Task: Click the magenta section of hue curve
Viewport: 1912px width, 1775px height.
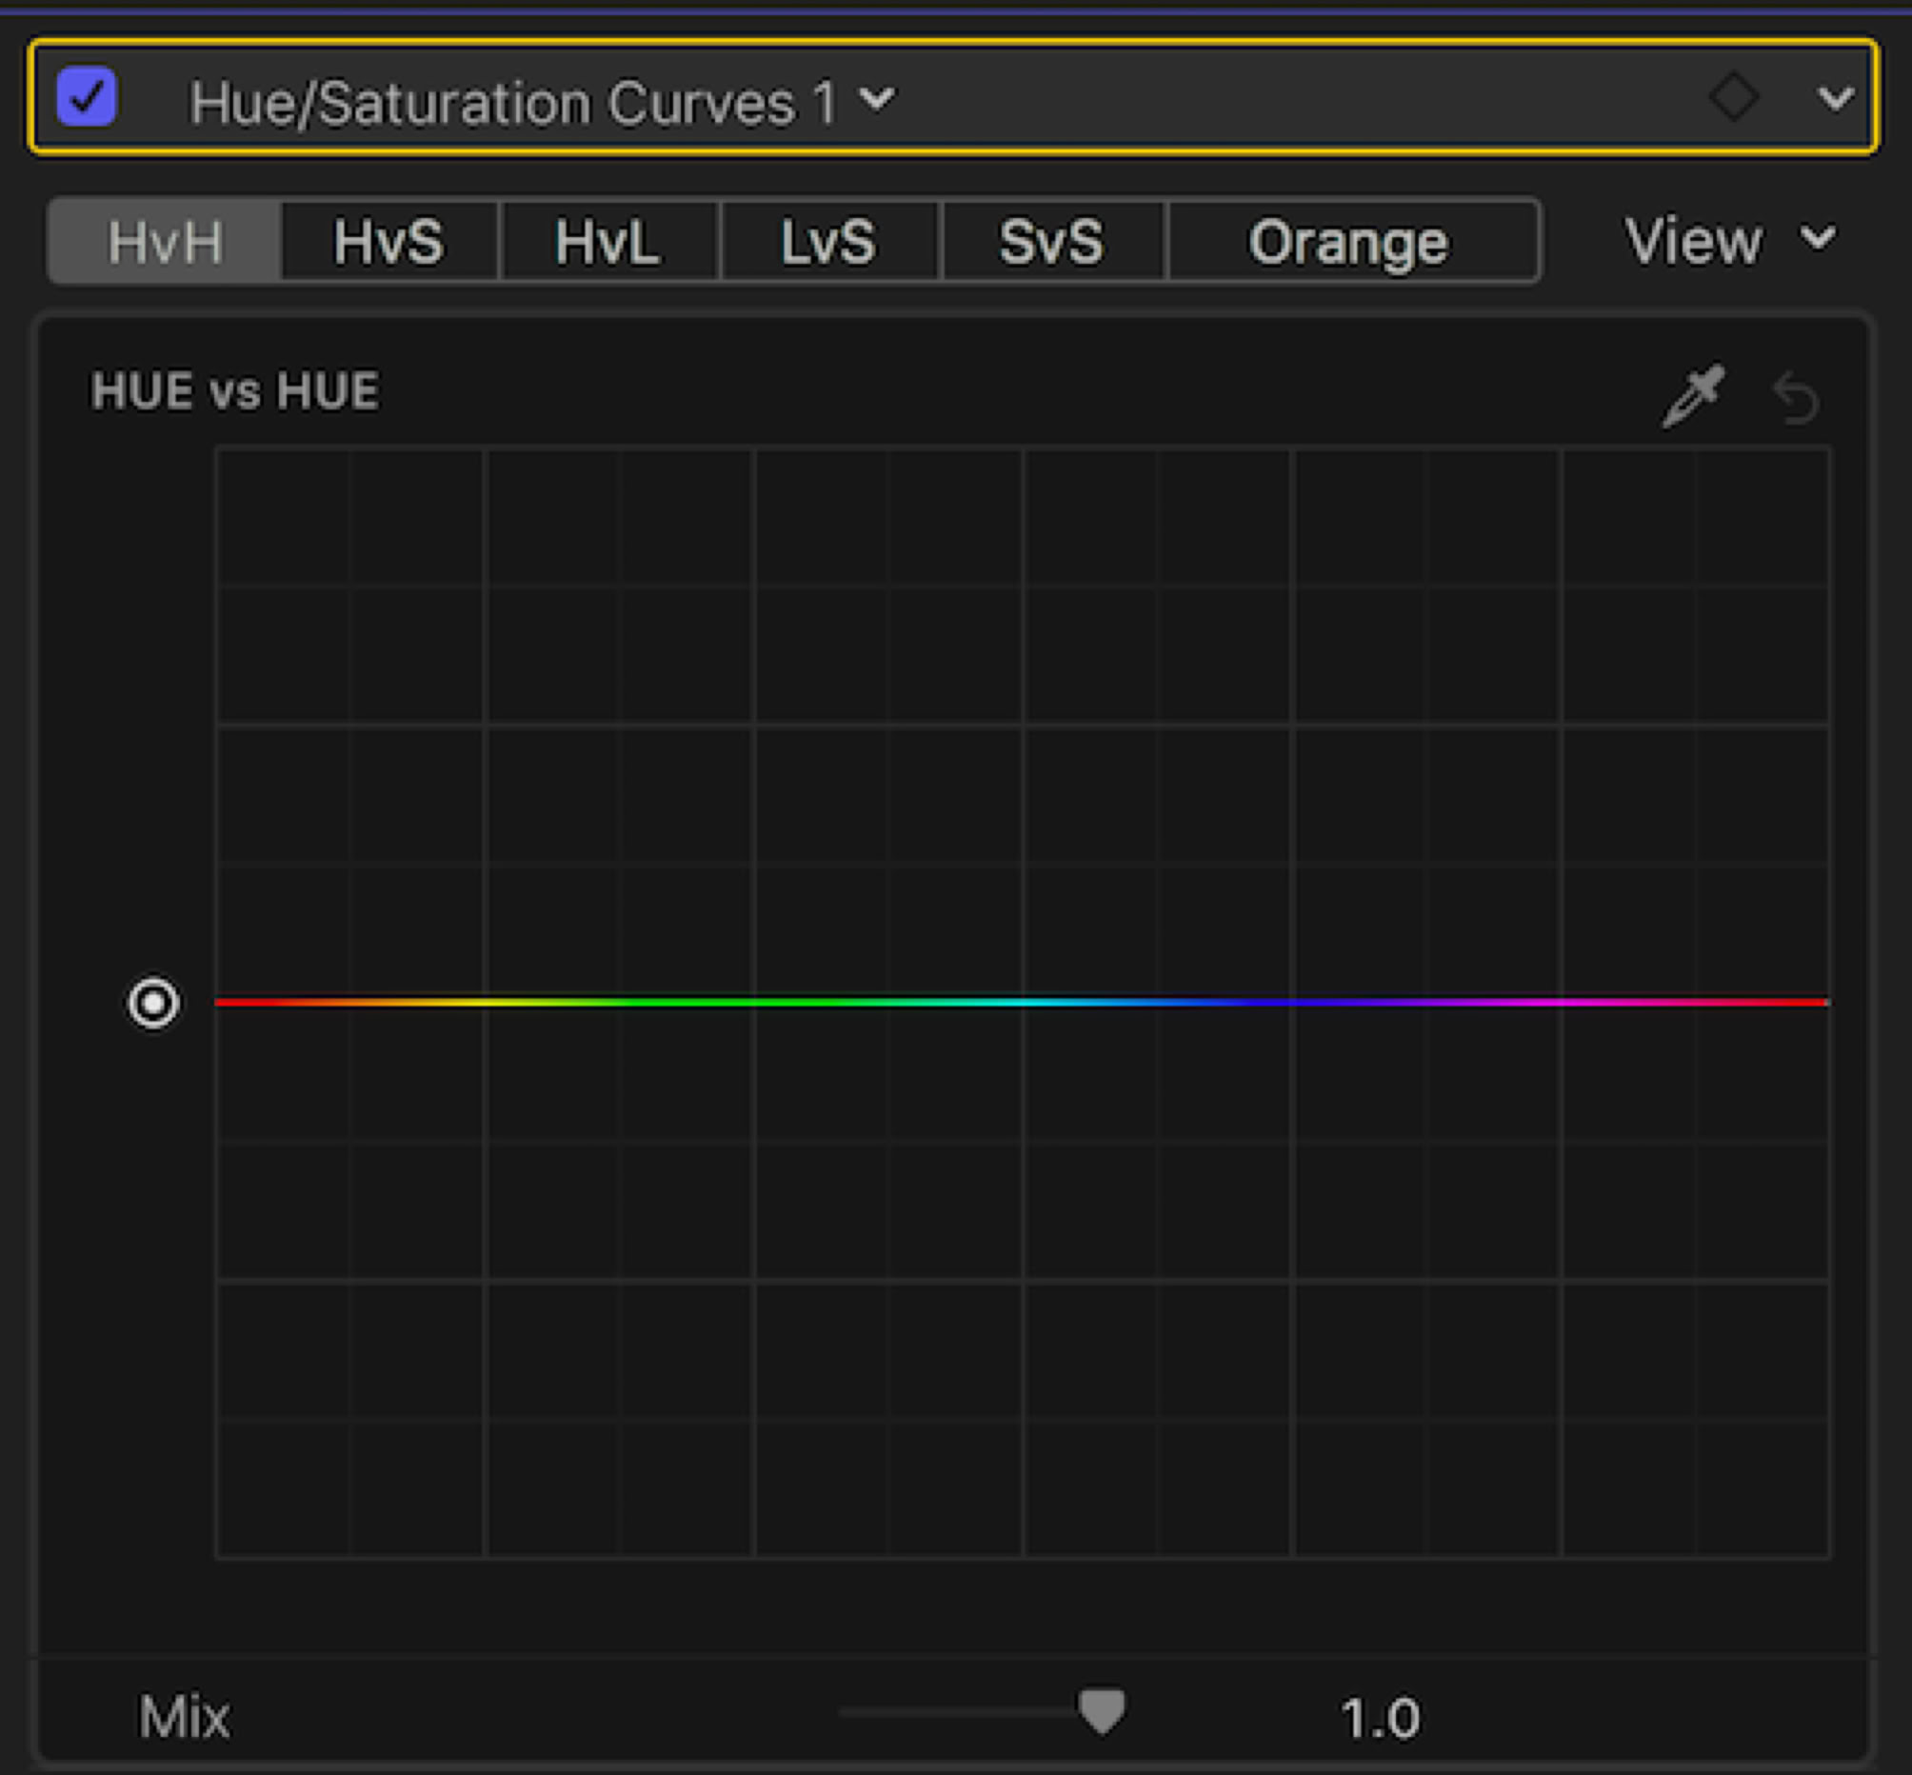Action: coord(1556,1002)
